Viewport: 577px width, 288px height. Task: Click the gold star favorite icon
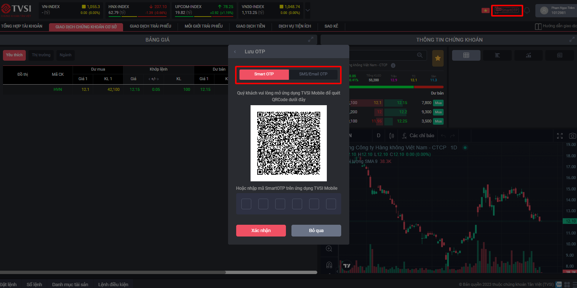[438, 58]
